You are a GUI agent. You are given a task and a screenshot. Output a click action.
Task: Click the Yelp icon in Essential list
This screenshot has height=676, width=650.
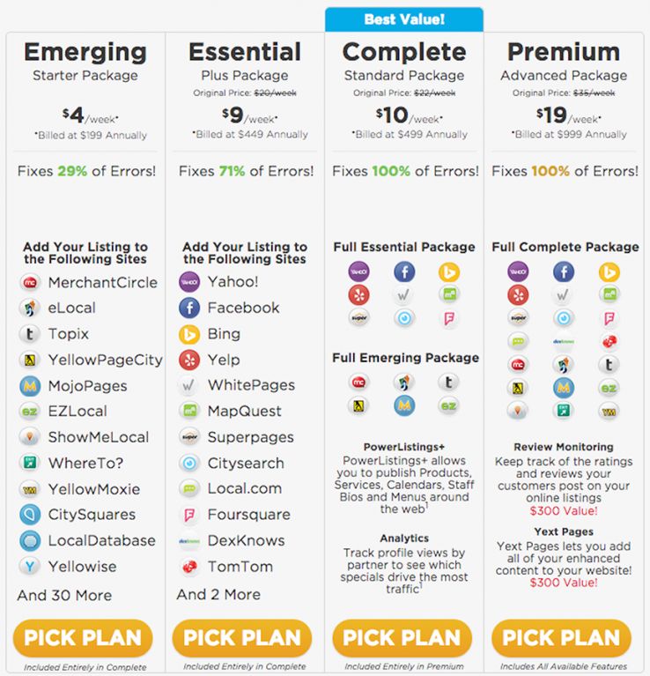(x=189, y=360)
